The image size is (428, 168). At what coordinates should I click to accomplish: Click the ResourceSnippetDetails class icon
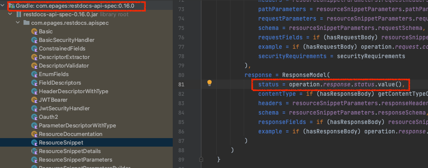34,151
